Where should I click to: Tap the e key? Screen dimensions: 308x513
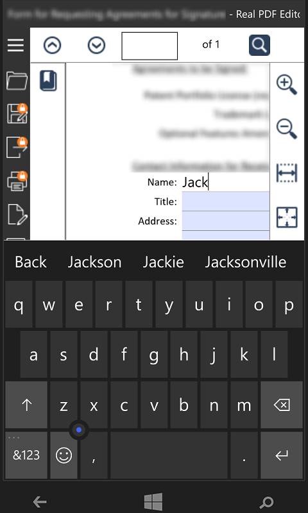point(79,304)
